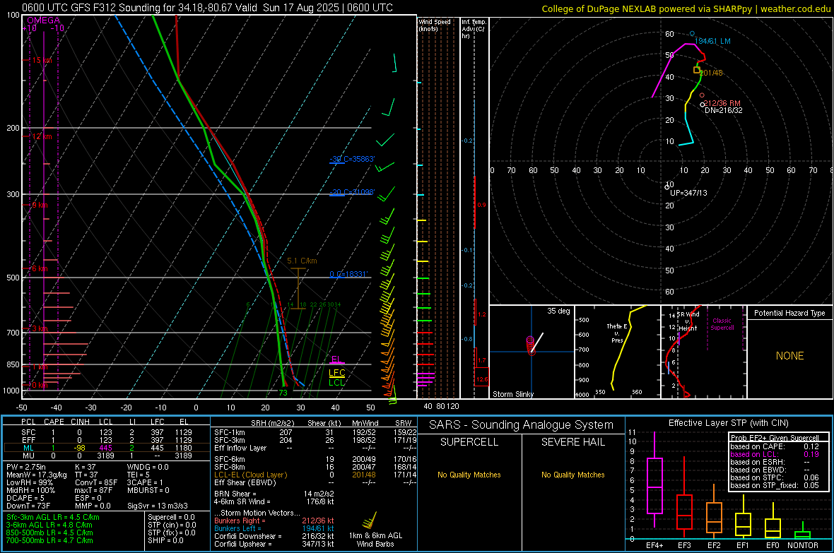The width and height of the screenshot is (834, 553).
Task: Click the '5.1 C/km' lapse rate label
Action: [302, 261]
